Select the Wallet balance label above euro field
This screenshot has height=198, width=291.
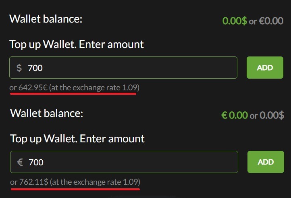point(46,113)
